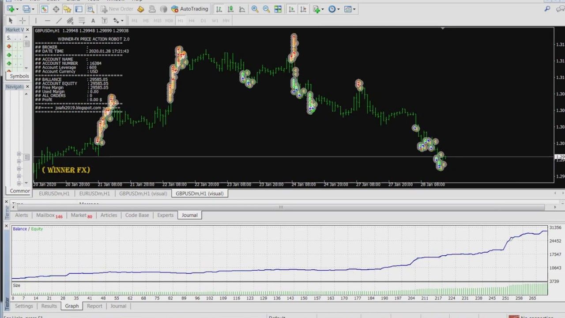
Task: Select the first EURUSDm,H1 chart tab
Action: point(54,193)
